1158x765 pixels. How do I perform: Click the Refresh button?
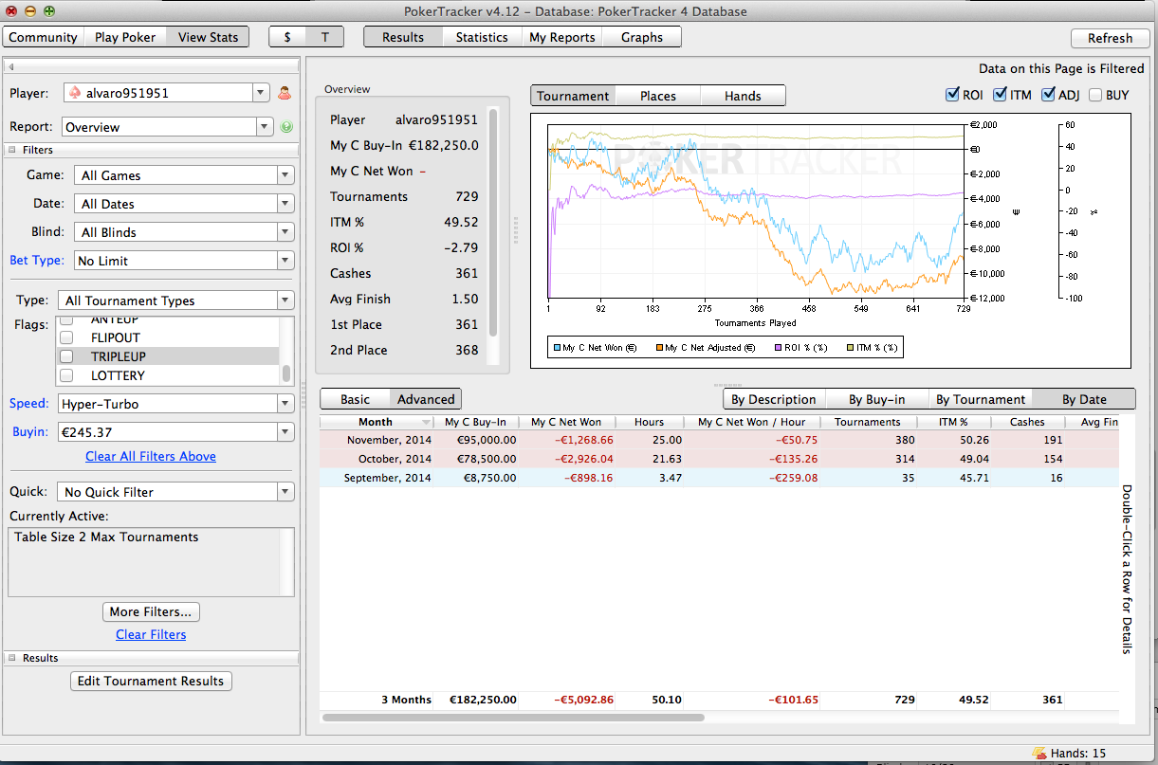1111,38
